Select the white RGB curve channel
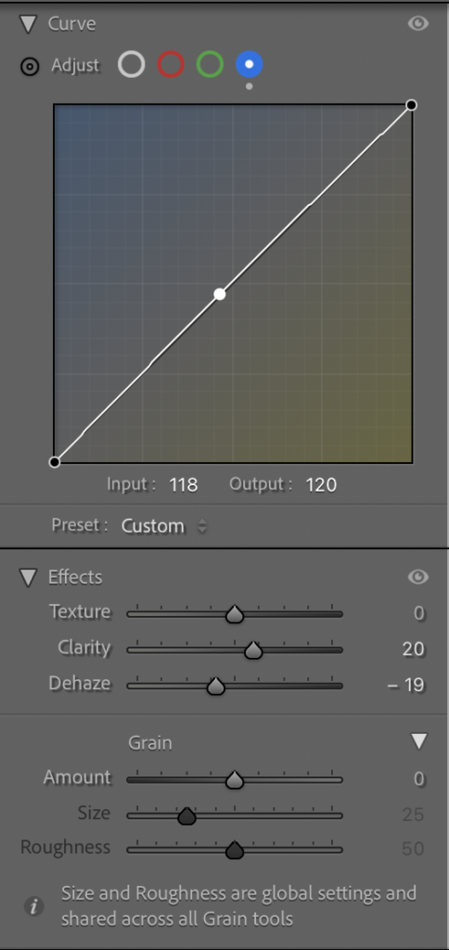 point(132,64)
